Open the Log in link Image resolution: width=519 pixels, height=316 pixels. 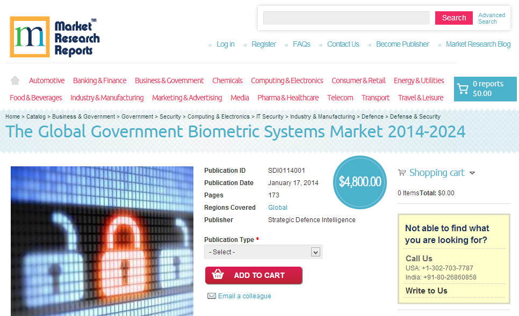coord(226,44)
